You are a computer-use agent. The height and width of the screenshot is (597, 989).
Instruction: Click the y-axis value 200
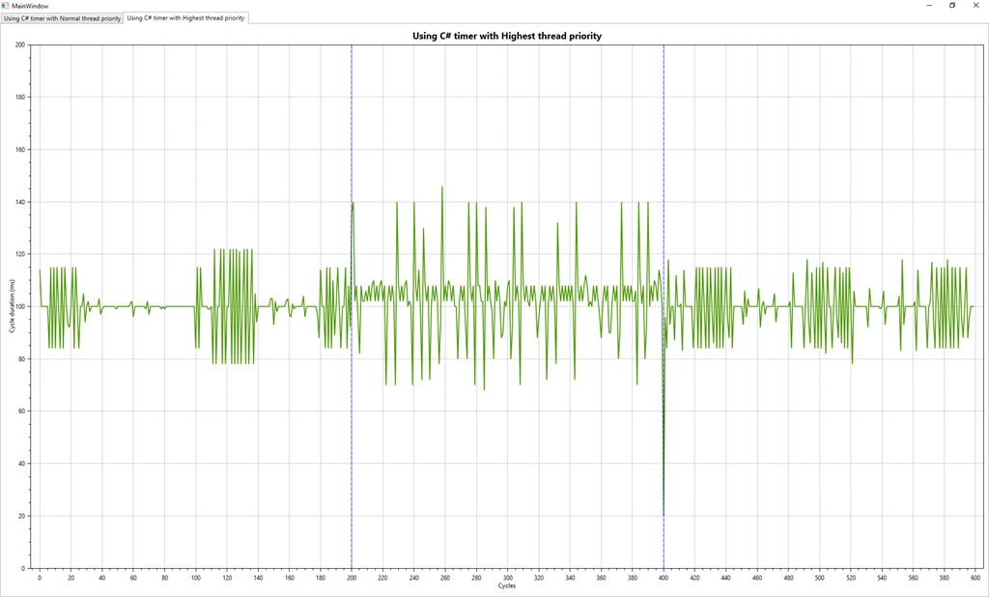[x=20, y=44]
